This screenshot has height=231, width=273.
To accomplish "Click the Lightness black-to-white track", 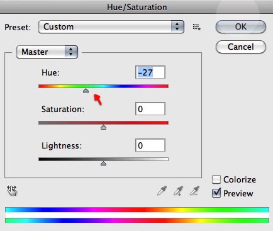I will (x=103, y=159).
